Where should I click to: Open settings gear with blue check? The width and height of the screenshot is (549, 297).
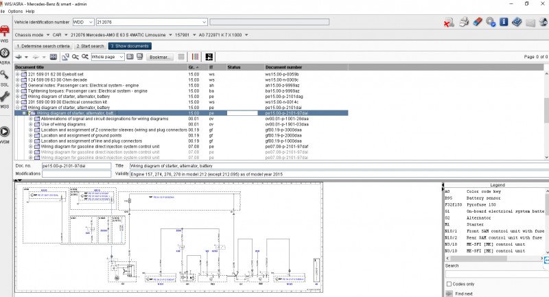coord(491,22)
